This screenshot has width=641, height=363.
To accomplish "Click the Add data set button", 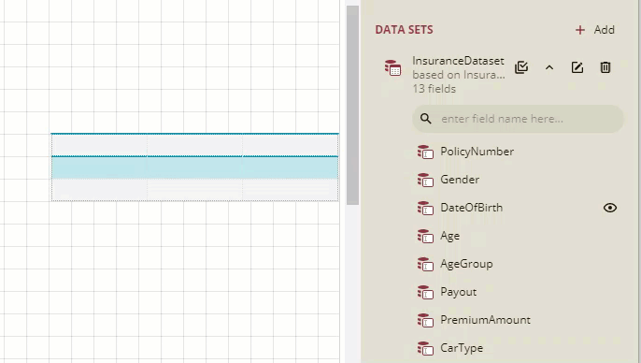I will point(595,30).
